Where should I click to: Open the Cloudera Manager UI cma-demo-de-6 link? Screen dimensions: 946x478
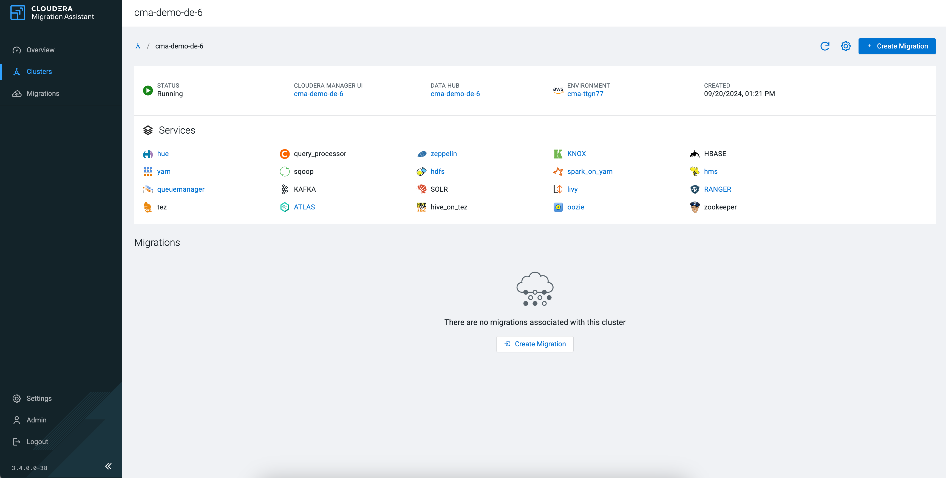pos(318,94)
